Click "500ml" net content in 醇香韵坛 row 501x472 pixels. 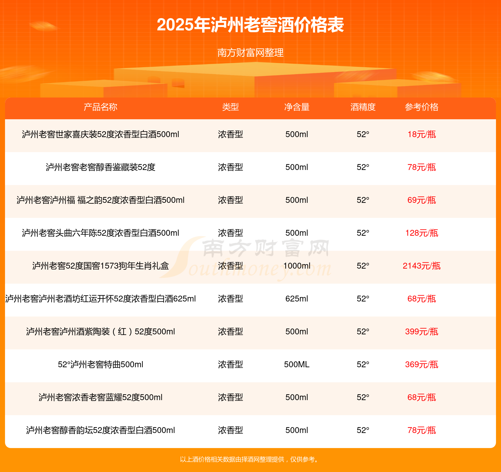click(x=297, y=430)
